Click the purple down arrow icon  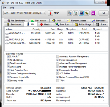(x=93, y=13)
